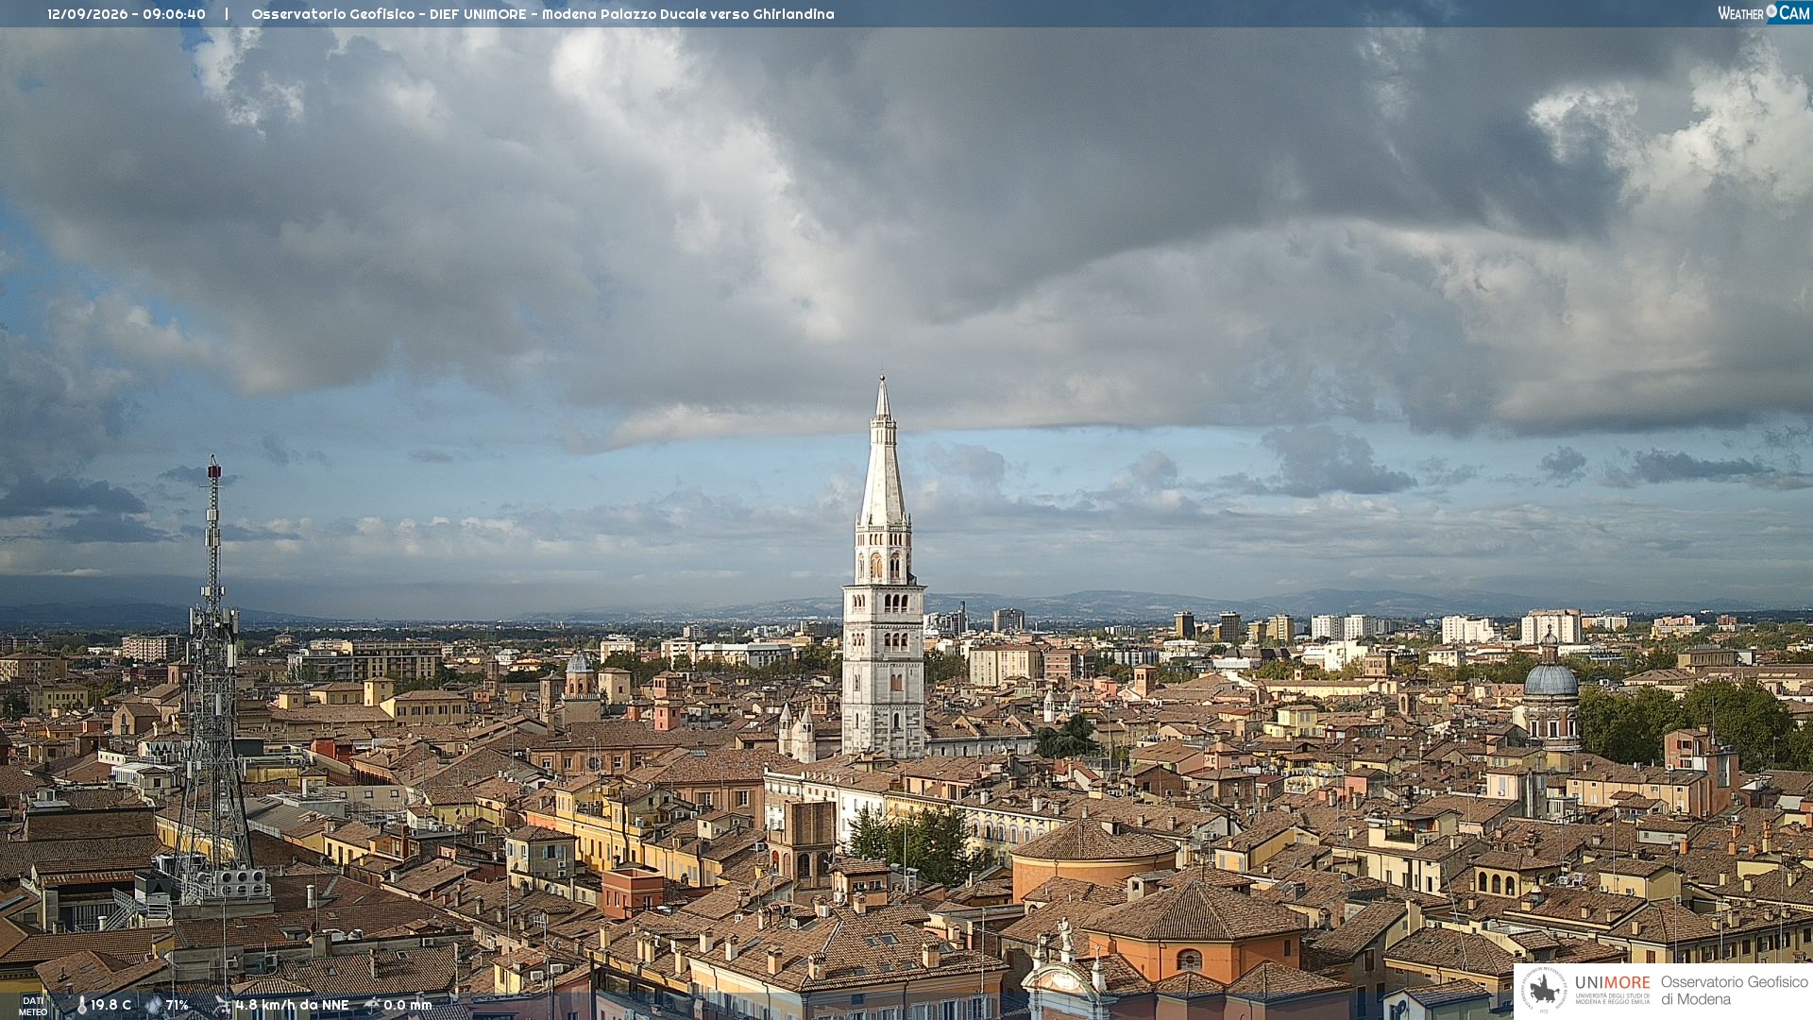Click the humidity water drops icon
Viewport: 1813px width, 1020px height.
point(154,1005)
